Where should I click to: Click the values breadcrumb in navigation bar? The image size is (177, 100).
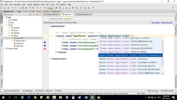pos(46,11)
